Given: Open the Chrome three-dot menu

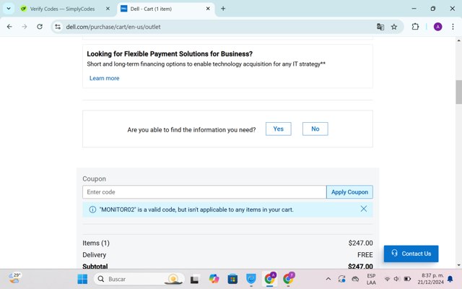Looking at the screenshot, I should [x=453, y=27].
